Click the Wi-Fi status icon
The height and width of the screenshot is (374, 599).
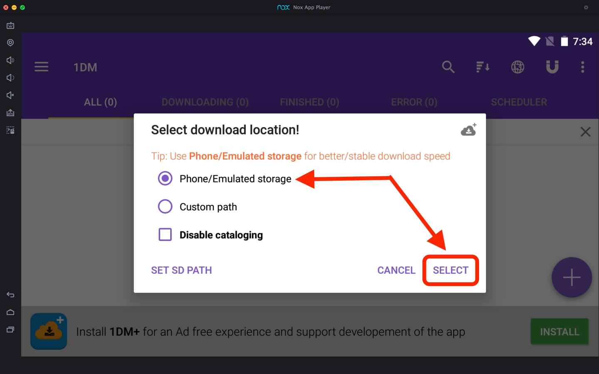click(534, 41)
